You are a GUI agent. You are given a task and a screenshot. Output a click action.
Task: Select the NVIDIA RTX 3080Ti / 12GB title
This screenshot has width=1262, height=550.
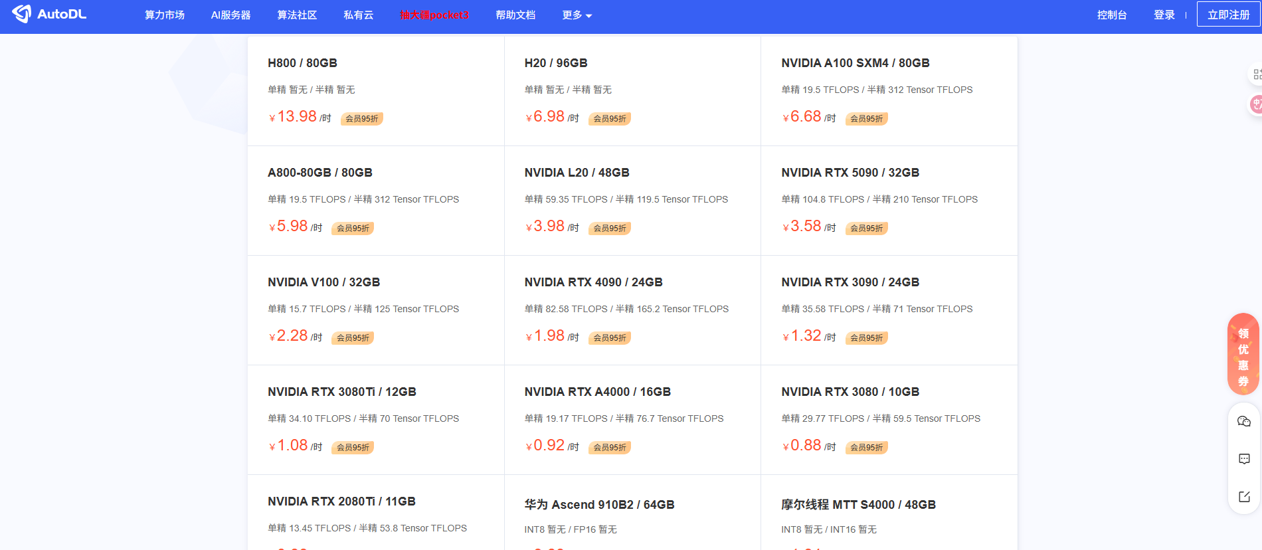click(342, 392)
